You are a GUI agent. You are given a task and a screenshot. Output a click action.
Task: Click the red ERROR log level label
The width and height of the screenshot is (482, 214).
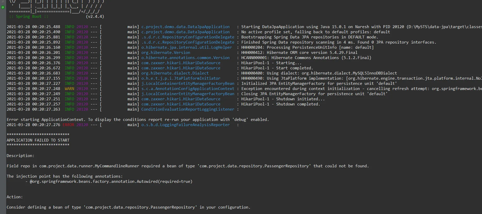68,125
